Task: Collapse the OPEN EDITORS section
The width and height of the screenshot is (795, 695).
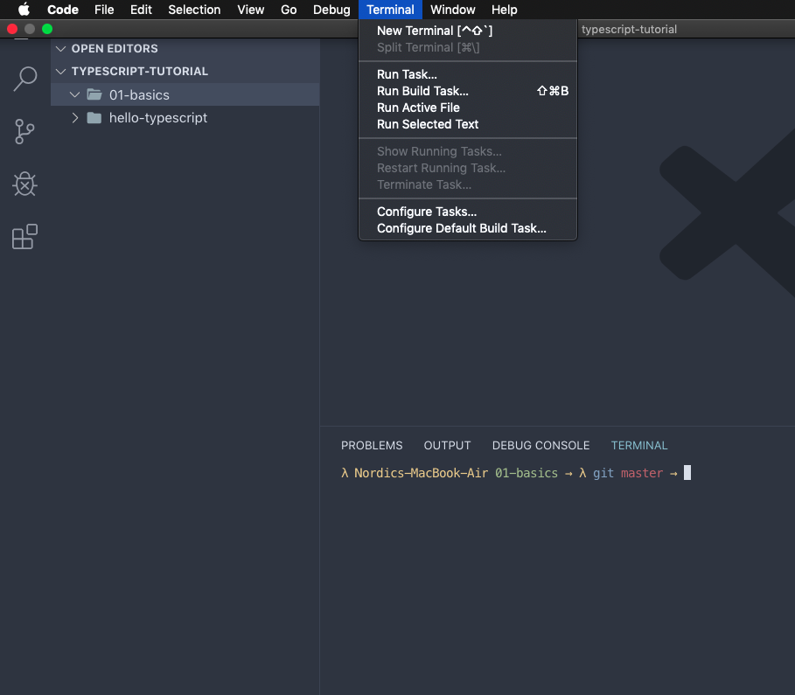Action: 61,49
